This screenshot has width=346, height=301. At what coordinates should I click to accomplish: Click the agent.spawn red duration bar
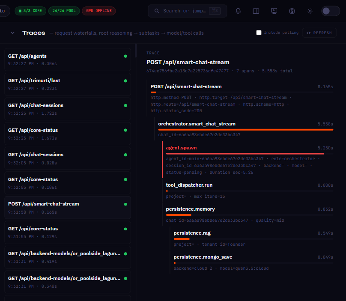click(x=245, y=154)
